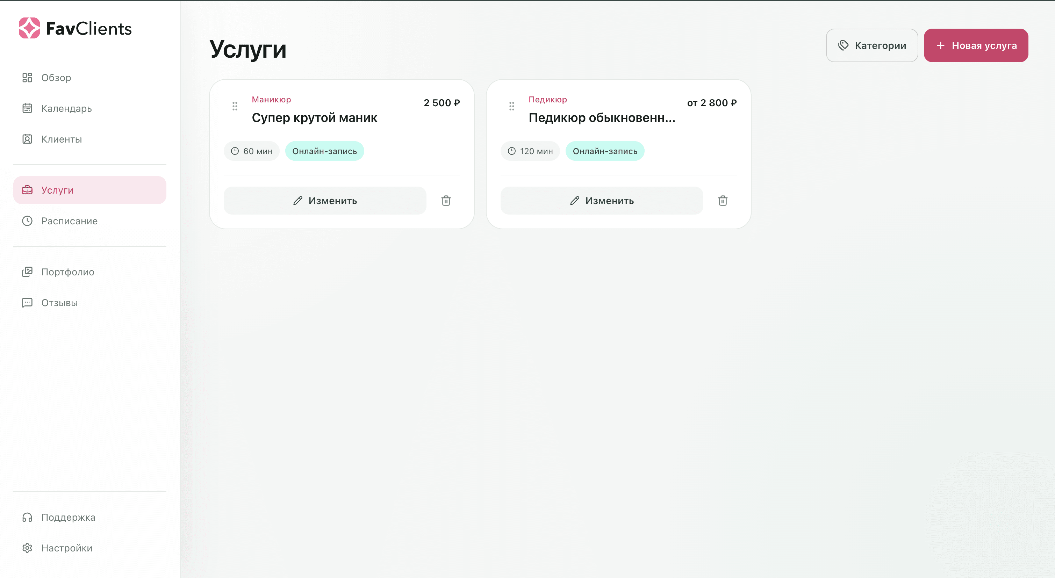Viewport: 1055px width, 578px height.
Task: Click the Педикюр category label
Action: pyautogui.click(x=547, y=100)
